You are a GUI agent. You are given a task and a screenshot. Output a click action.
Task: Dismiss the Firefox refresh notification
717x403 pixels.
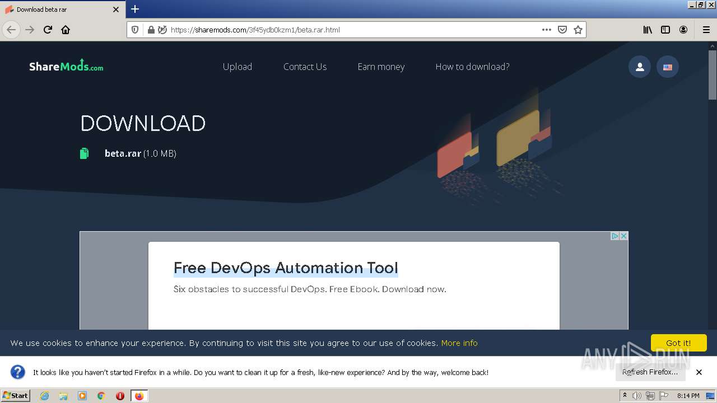tap(699, 372)
